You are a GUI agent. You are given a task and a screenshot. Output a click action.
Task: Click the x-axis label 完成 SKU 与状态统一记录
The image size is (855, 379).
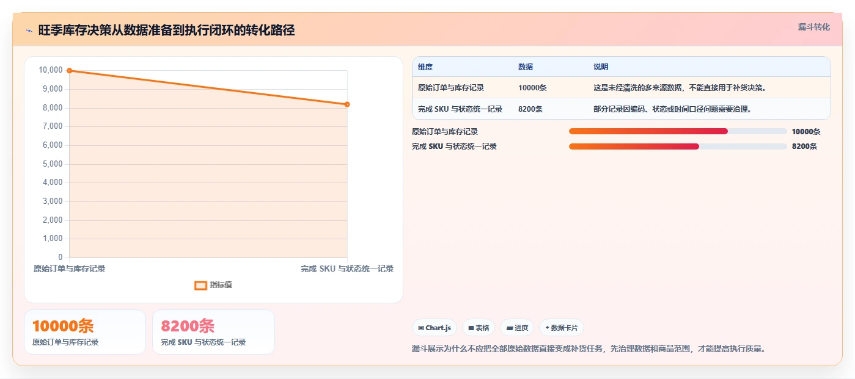[x=347, y=269]
